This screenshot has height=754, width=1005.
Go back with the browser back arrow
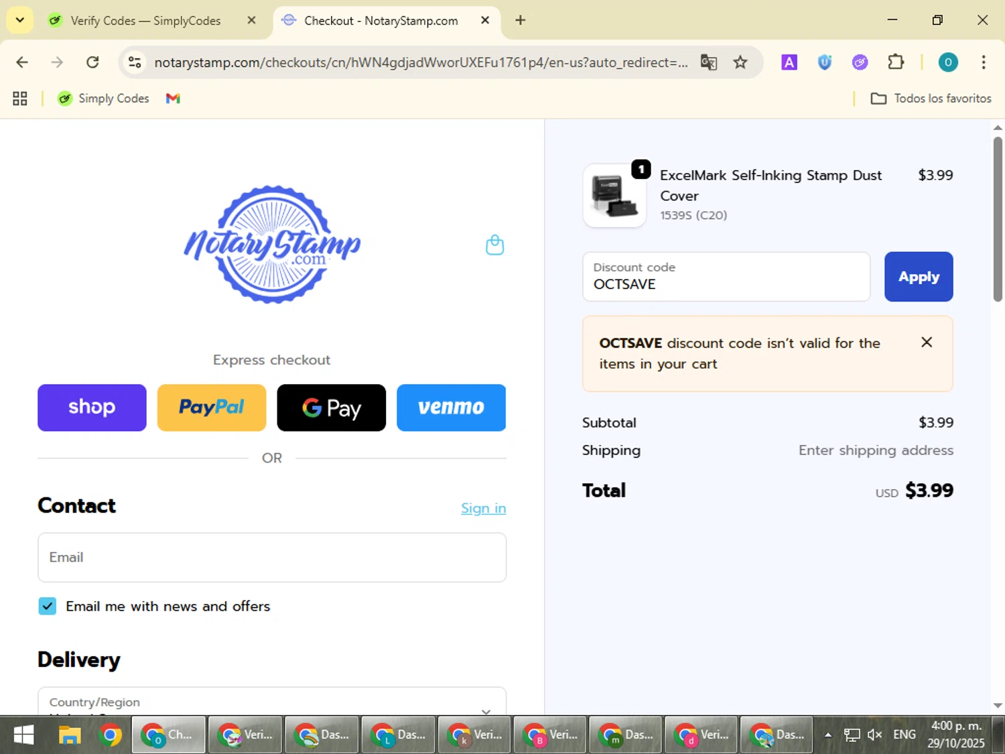click(x=22, y=62)
